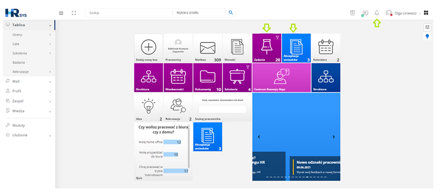Enter fullscreen mode via the brackets icon

(x=74, y=13)
